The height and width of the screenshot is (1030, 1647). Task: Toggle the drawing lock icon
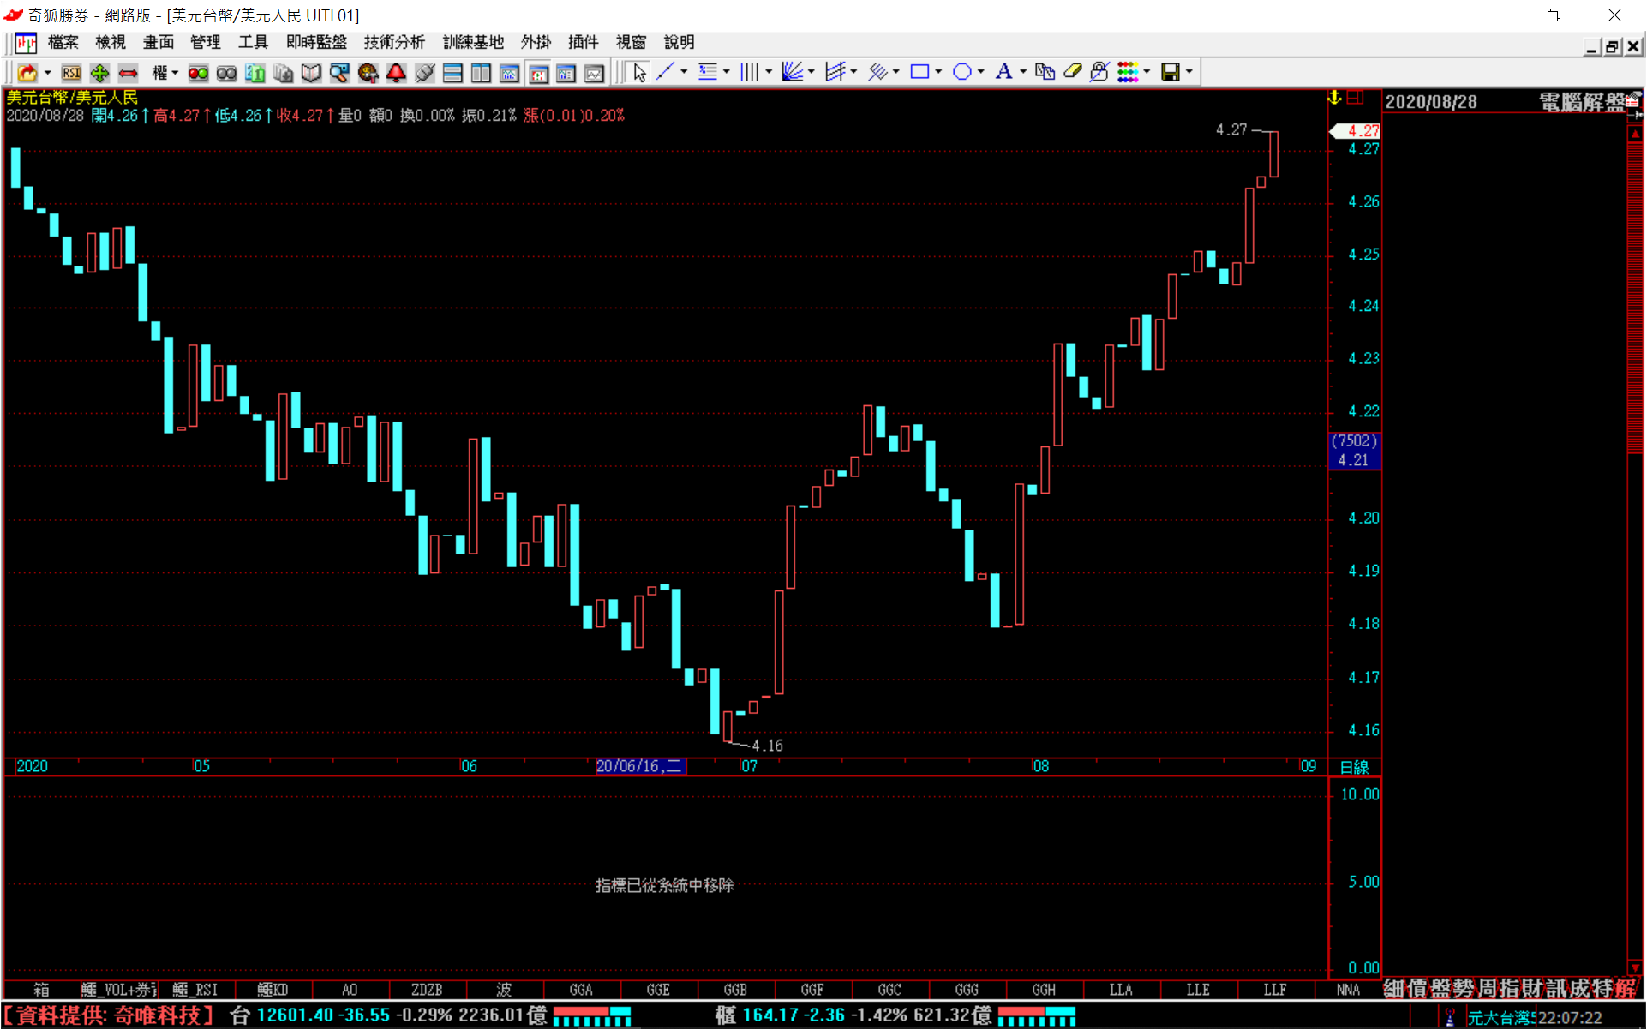pyautogui.click(x=1099, y=72)
